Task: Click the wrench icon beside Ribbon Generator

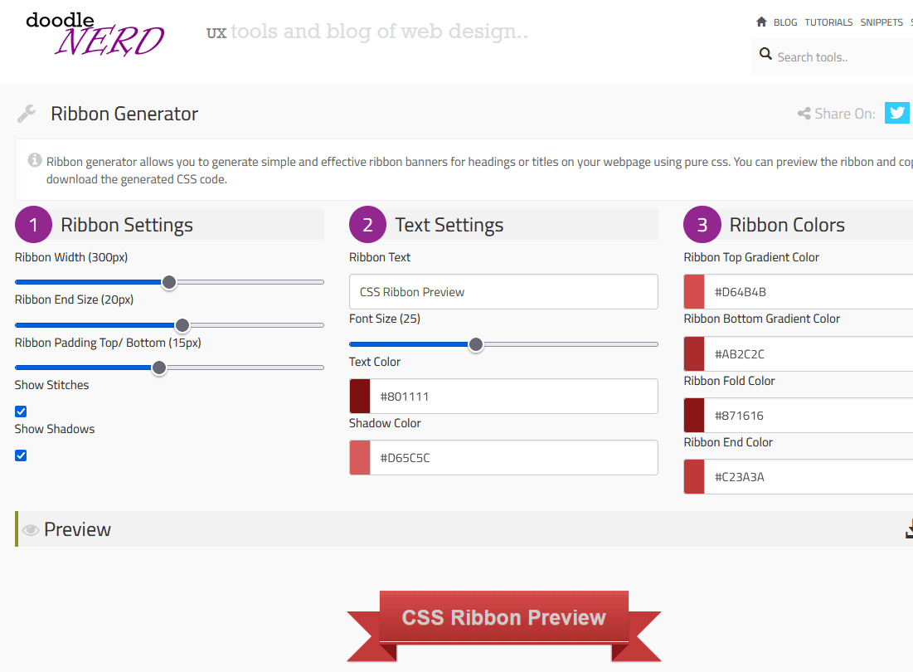Action: tap(27, 114)
